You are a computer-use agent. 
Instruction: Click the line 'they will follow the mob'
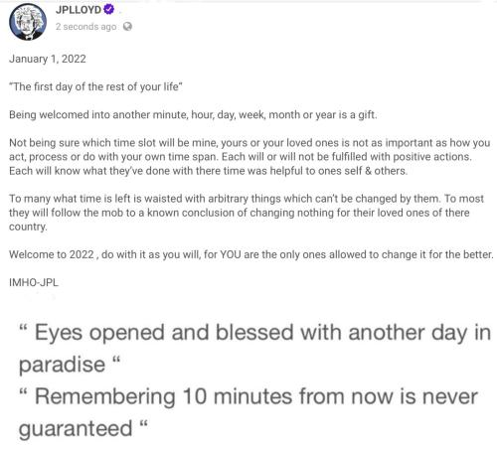click(x=240, y=213)
